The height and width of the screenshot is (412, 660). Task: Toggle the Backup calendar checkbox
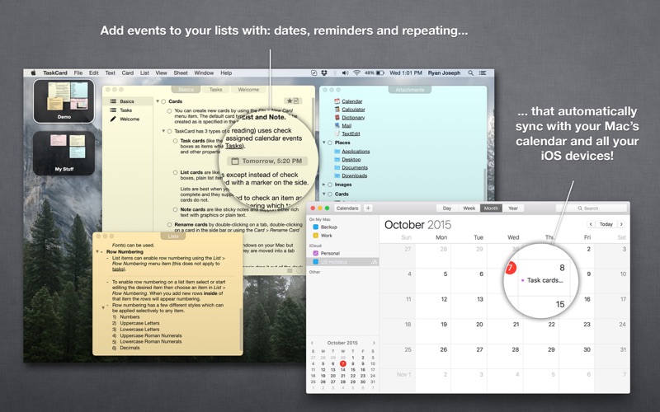(315, 227)
